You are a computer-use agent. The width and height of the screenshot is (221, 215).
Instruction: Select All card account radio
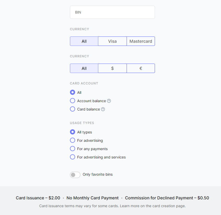73,93
